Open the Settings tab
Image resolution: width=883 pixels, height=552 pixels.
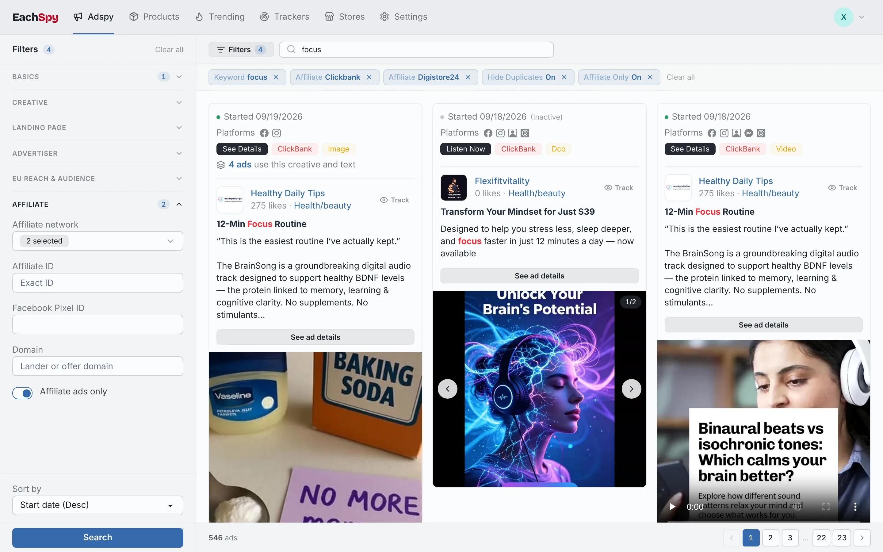[403, 17]
